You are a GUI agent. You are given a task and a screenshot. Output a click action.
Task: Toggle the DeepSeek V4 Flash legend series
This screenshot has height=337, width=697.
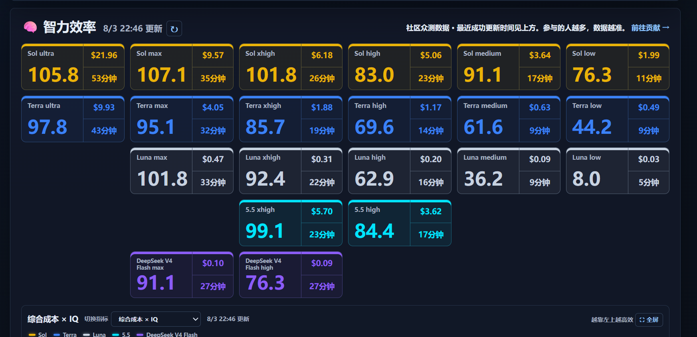(x=167, y=335)
